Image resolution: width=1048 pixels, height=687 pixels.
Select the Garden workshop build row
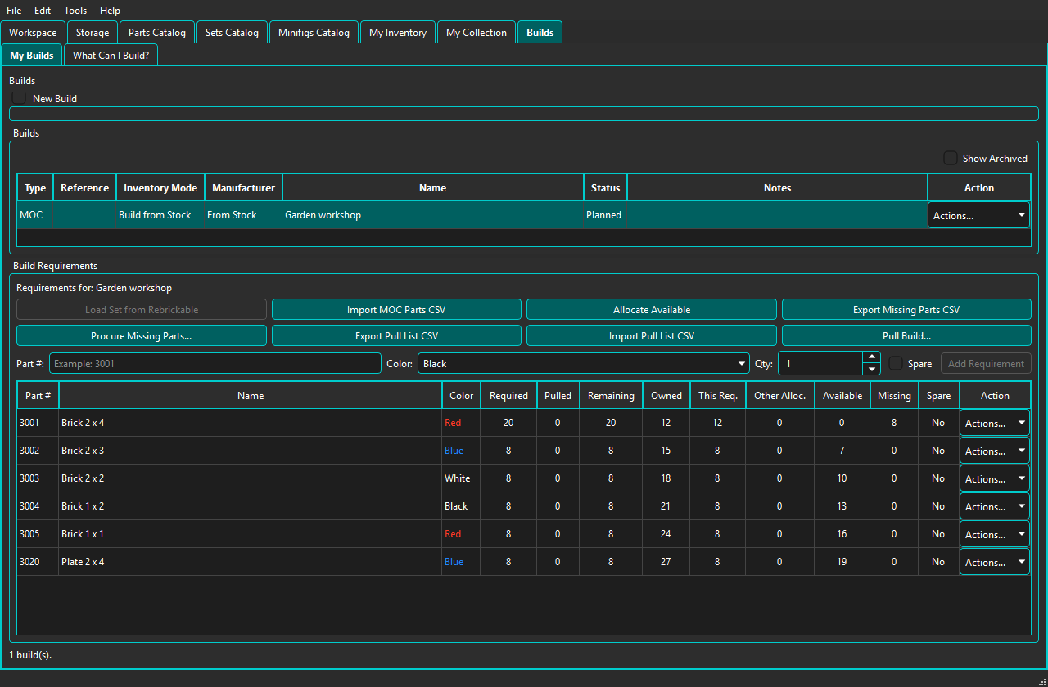tap(472, 215)
